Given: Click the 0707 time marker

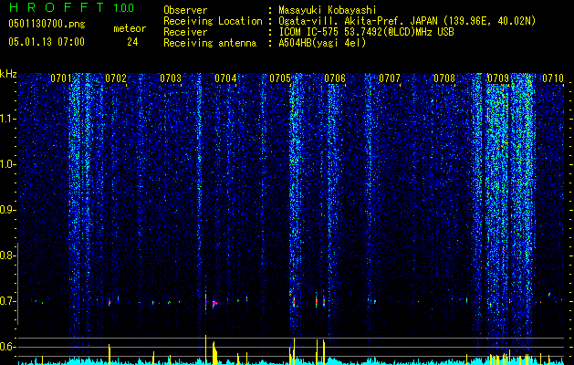Looking at the screenshot, I should (390, 78).
